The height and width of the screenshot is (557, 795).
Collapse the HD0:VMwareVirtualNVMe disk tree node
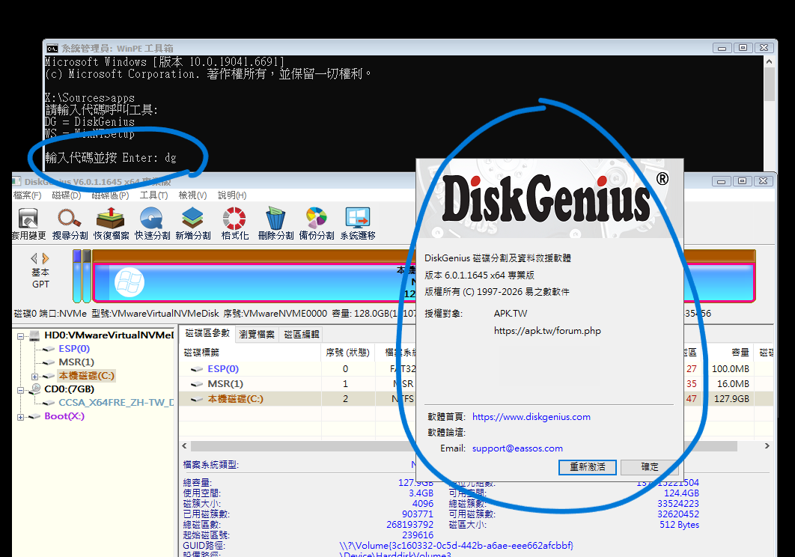pyautogui.click(x=21, y=335)
